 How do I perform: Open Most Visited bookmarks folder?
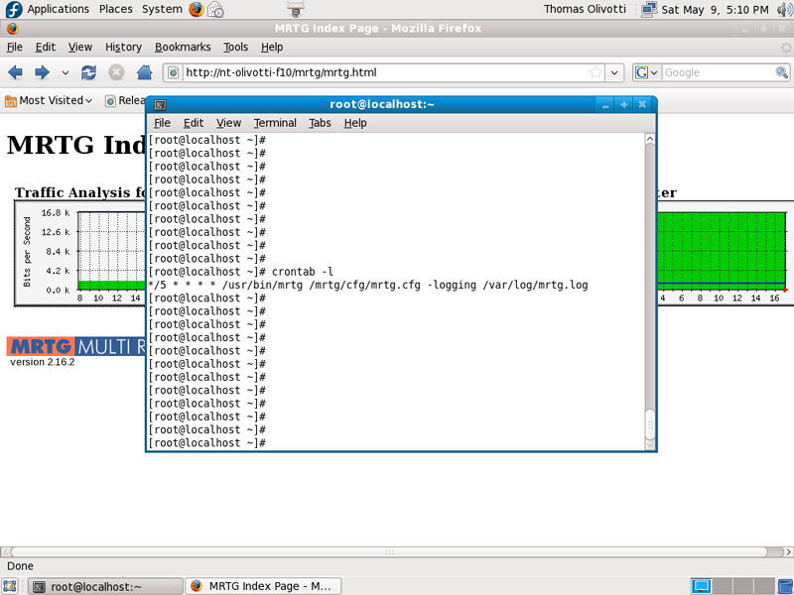point(49,101)
